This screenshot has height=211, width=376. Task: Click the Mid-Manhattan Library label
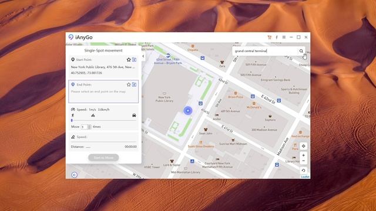point(186,172)
